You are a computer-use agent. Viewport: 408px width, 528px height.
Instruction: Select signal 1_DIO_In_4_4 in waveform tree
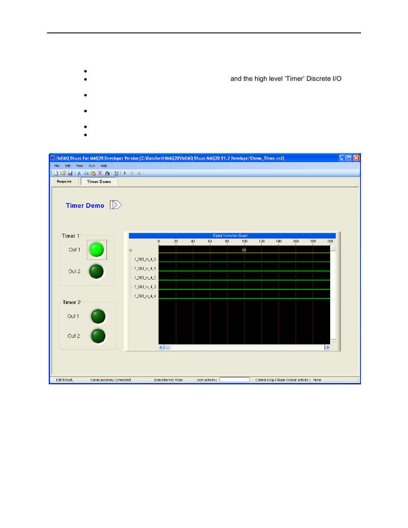(145, 296)
